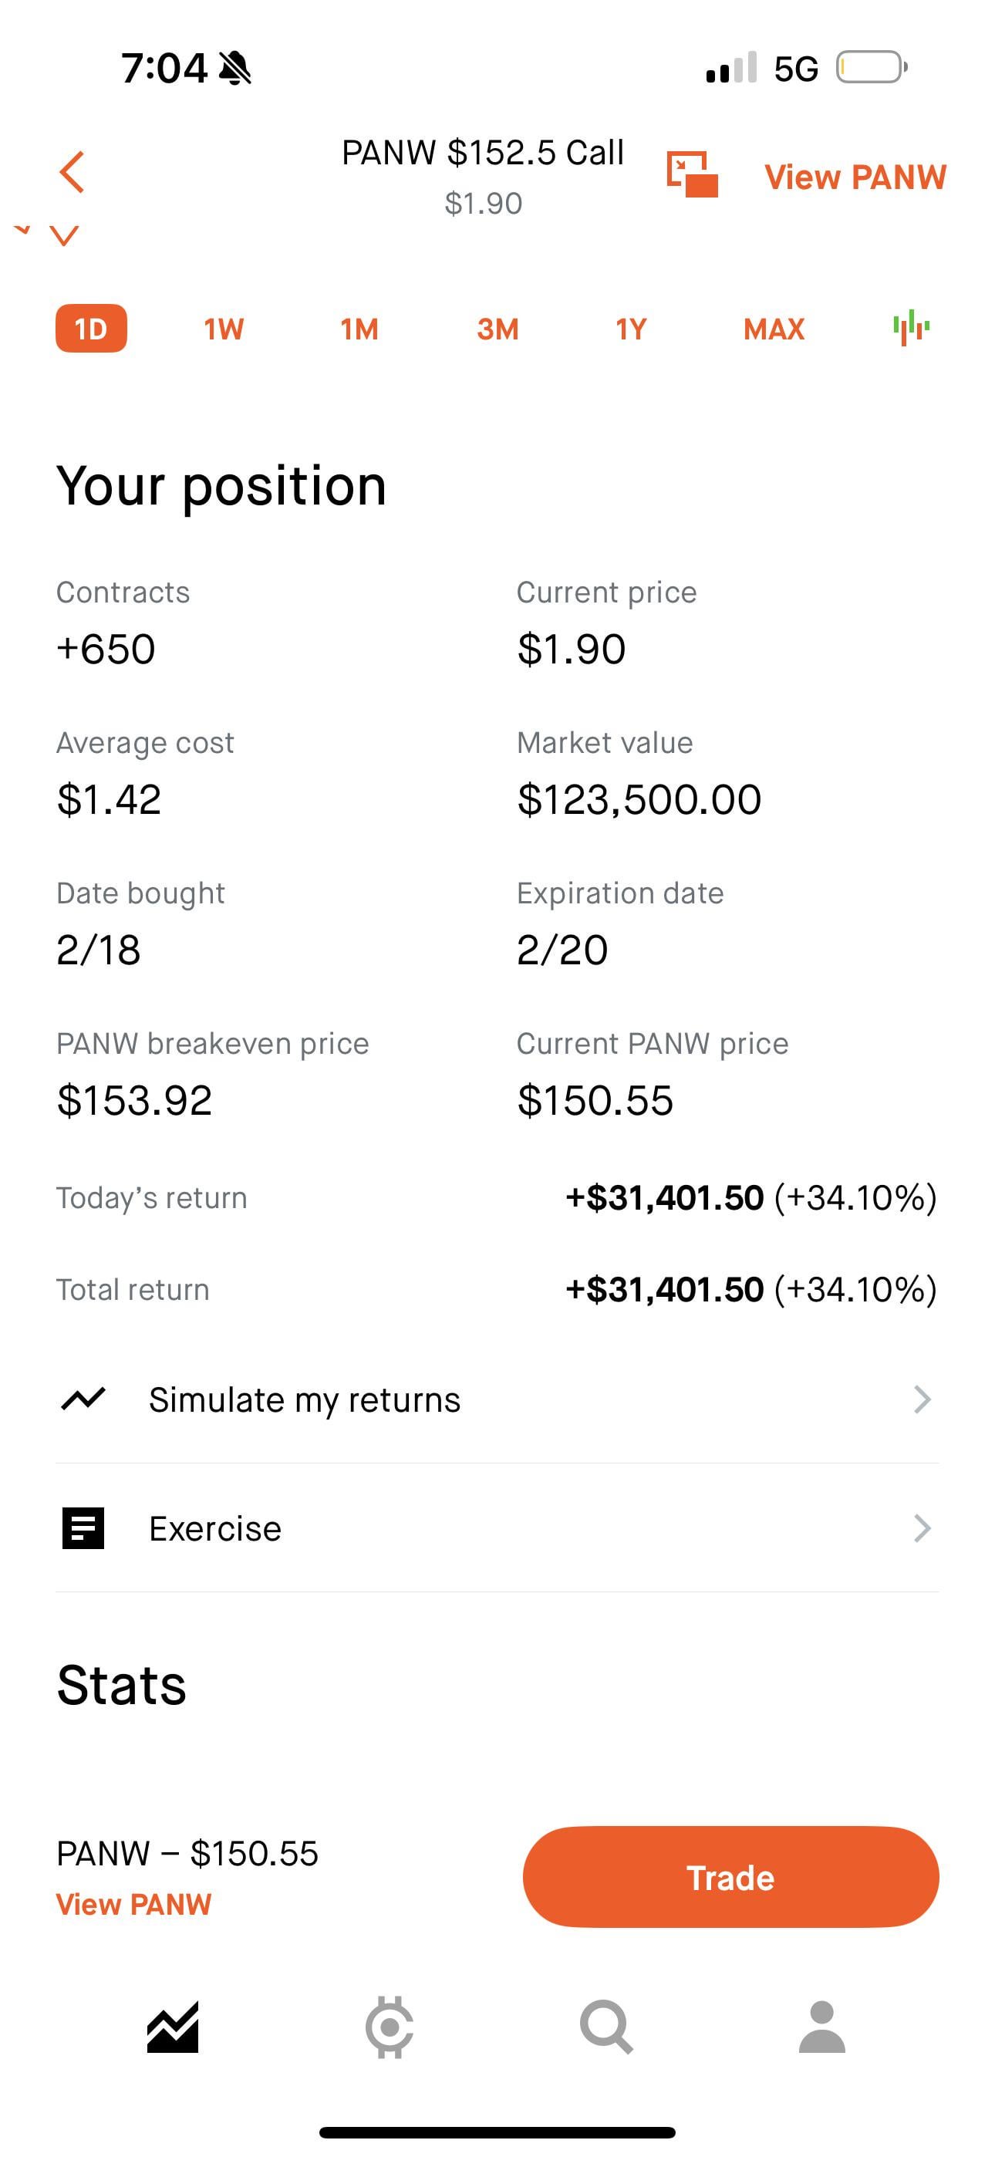
Task: Expand the Exercise row chevron
Action: coord(921,1528)
